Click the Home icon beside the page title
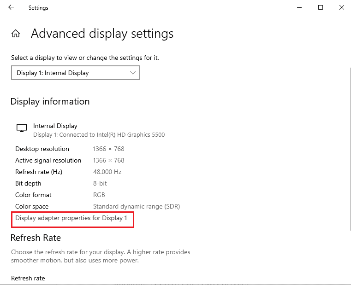351x285 pixels. pyautogui.click(x=16, y=34)
